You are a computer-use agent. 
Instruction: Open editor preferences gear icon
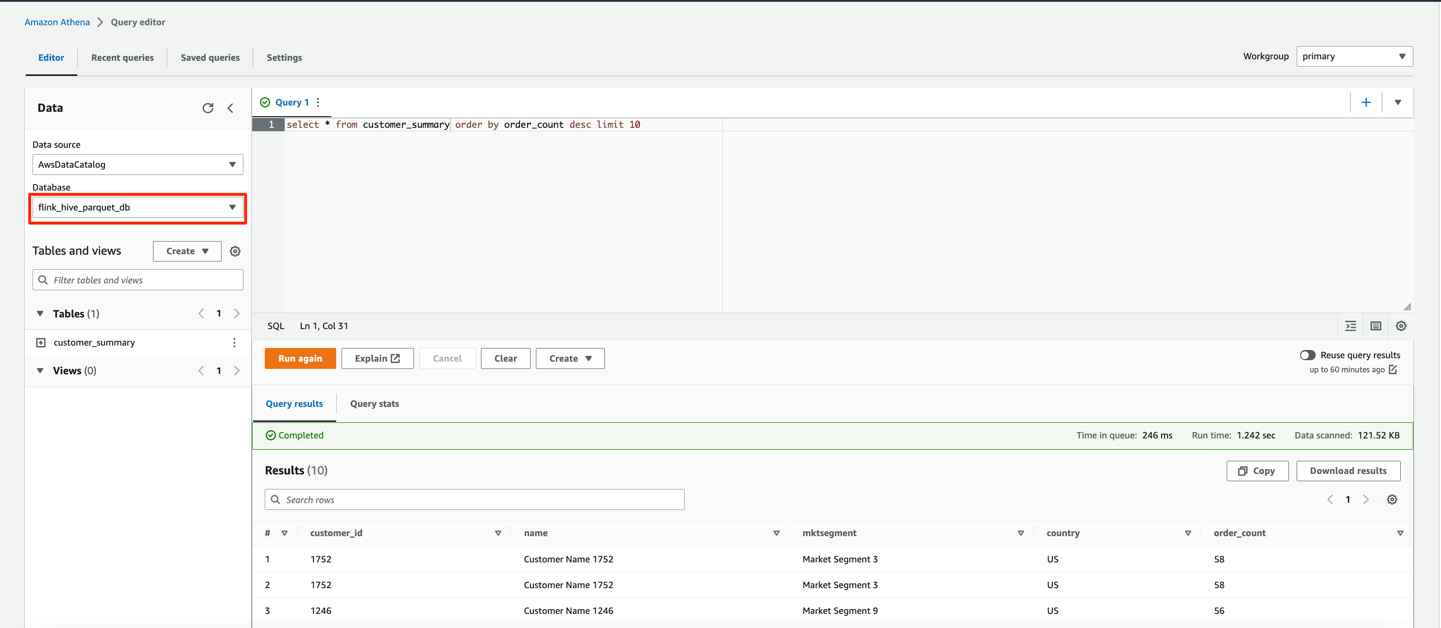point(1401,326)
